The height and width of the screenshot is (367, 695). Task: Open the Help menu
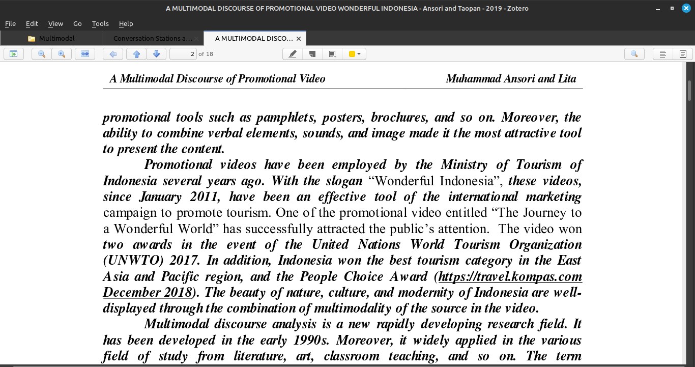point(126,23)
